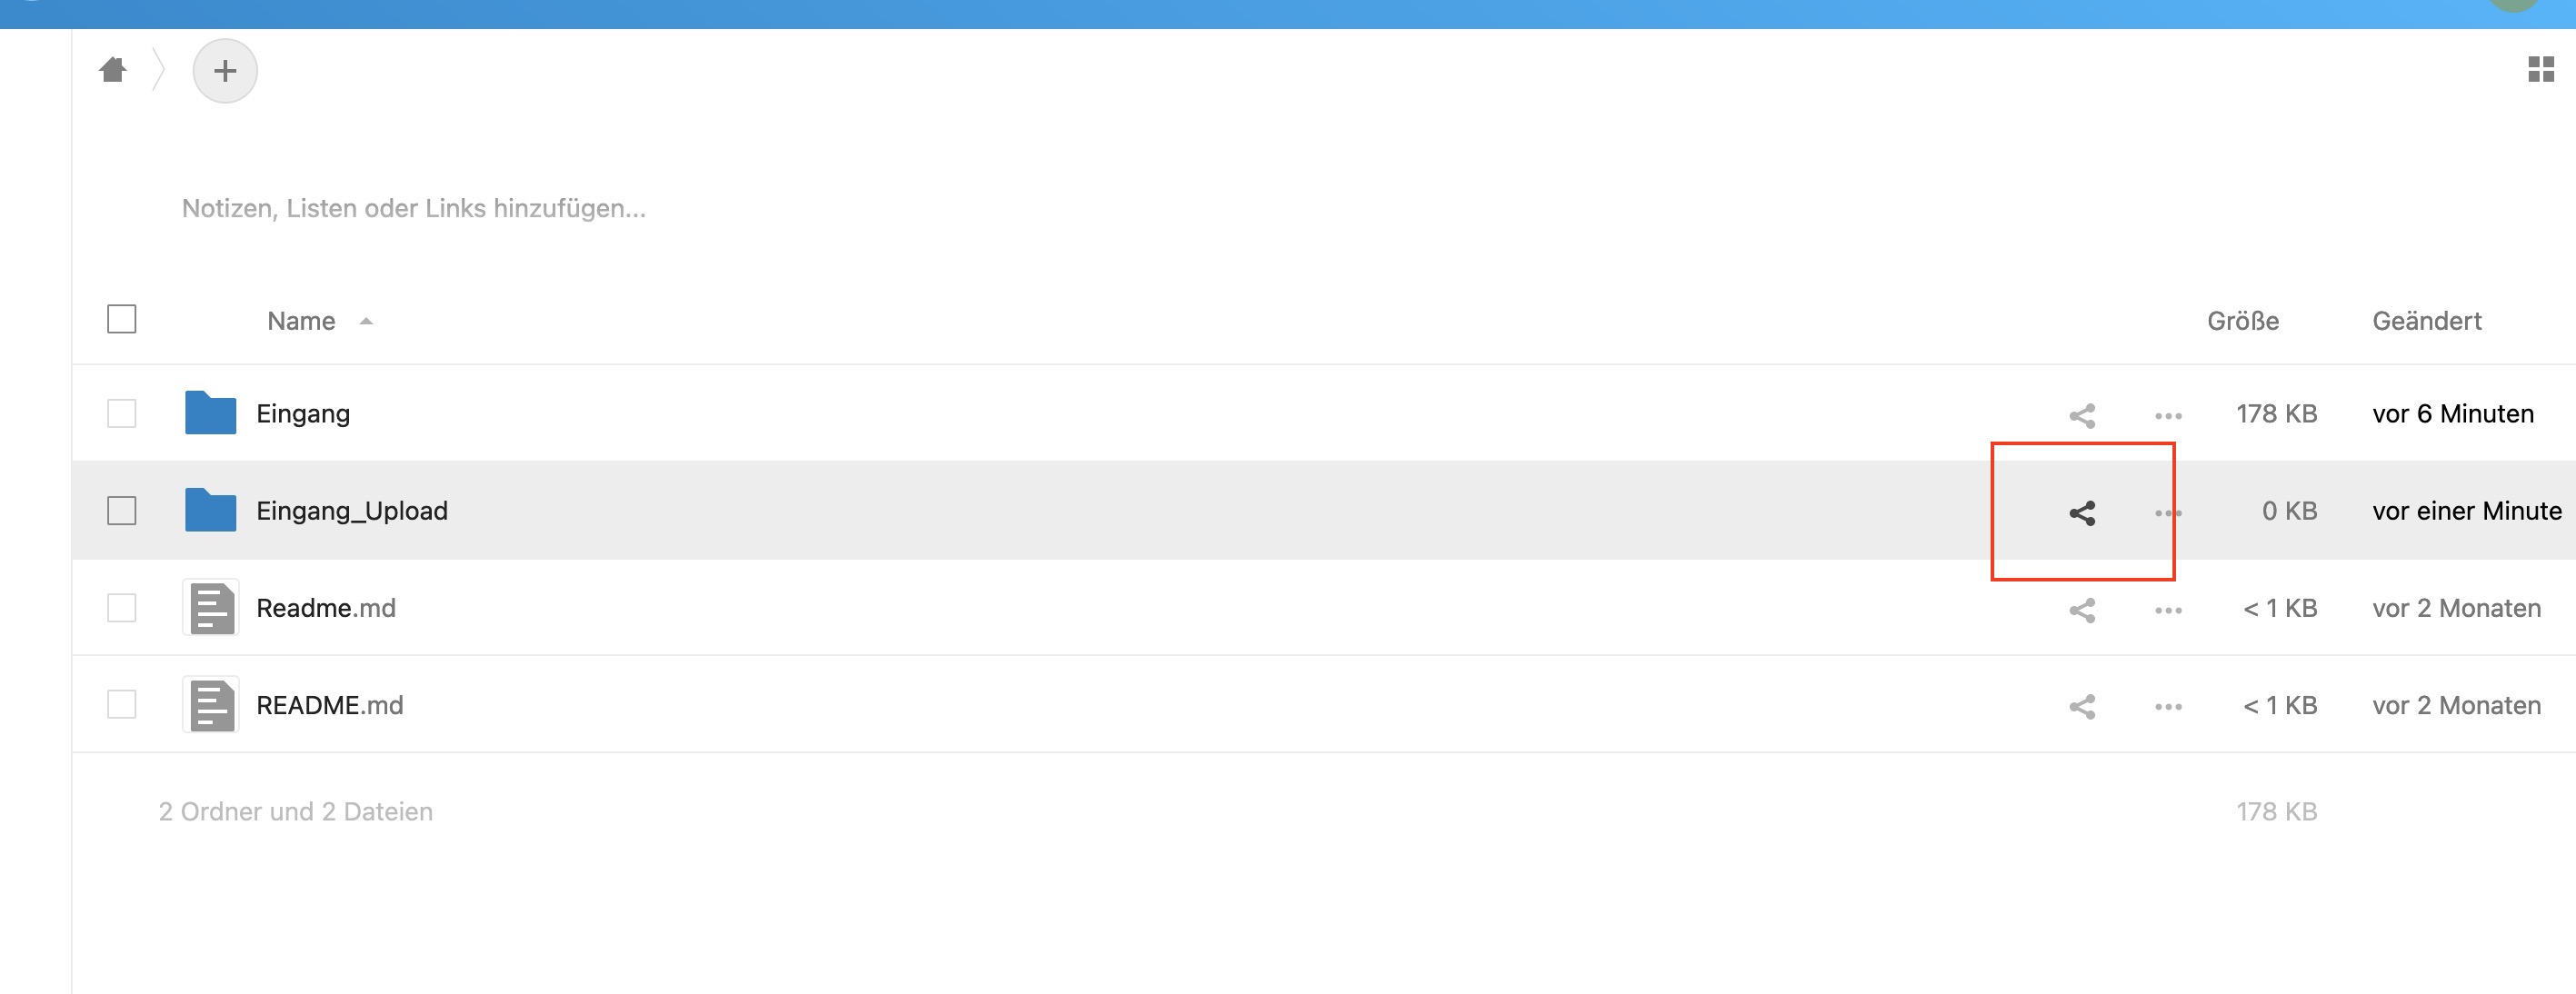Sort by Größe column header
Image resolution: width=2576 pixels, height=994 pixels.
coord(2243,321)
